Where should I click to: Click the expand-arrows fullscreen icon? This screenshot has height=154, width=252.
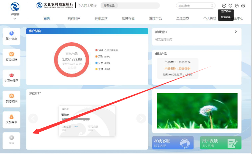click(230, 6)
